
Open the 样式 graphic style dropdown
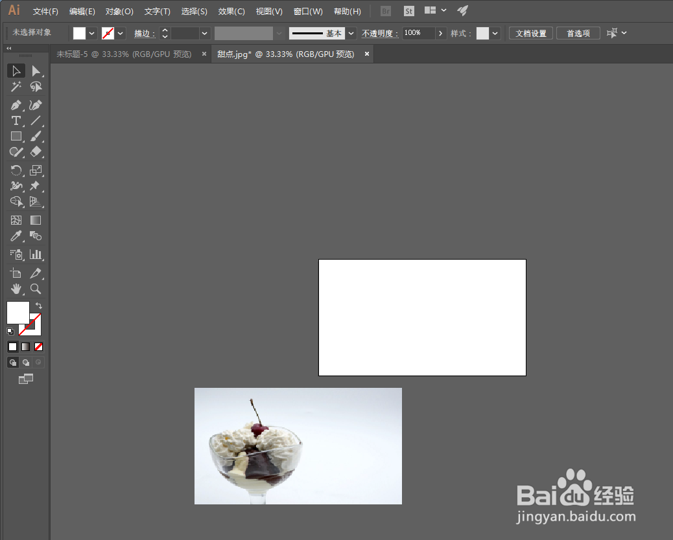click(x=495, y=33)
